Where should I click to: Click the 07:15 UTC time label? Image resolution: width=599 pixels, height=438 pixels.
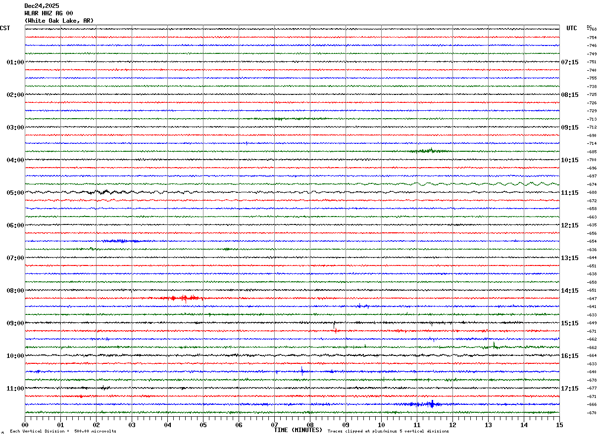coord(569,62)
